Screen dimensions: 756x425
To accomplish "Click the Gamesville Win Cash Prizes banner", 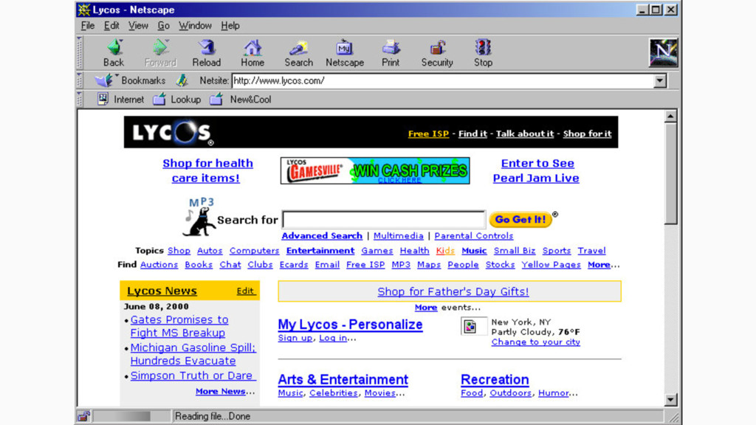I will click(375, 170).
